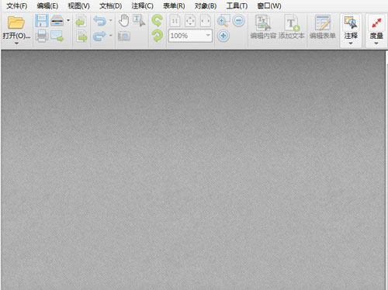
Task: Open the 工具(T) menu
Action: [x=237, y=5]
